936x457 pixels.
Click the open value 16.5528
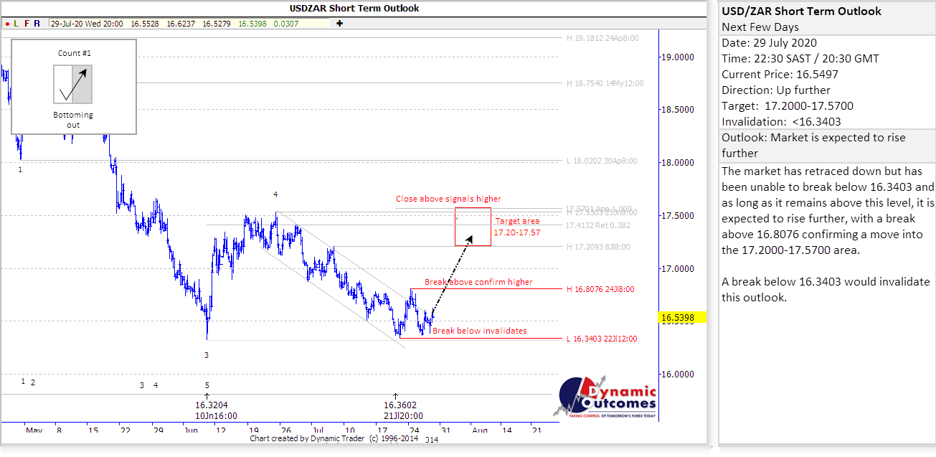click(146, 23)
